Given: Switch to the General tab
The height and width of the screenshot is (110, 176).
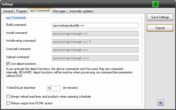Looking at the screenshot, I should [8, 11].
